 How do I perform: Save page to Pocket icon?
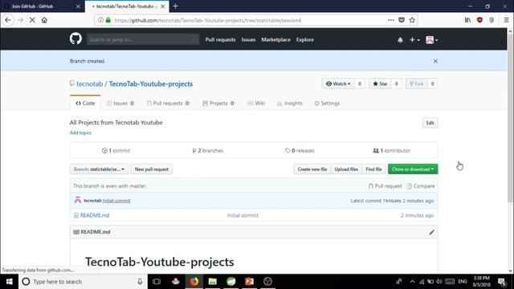(x=402, y=20)
